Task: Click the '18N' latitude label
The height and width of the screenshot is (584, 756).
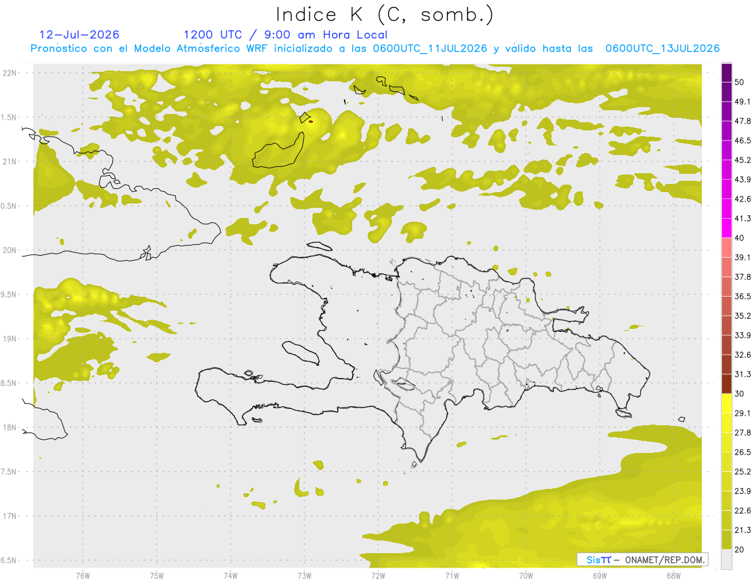Action: (9, 427)
